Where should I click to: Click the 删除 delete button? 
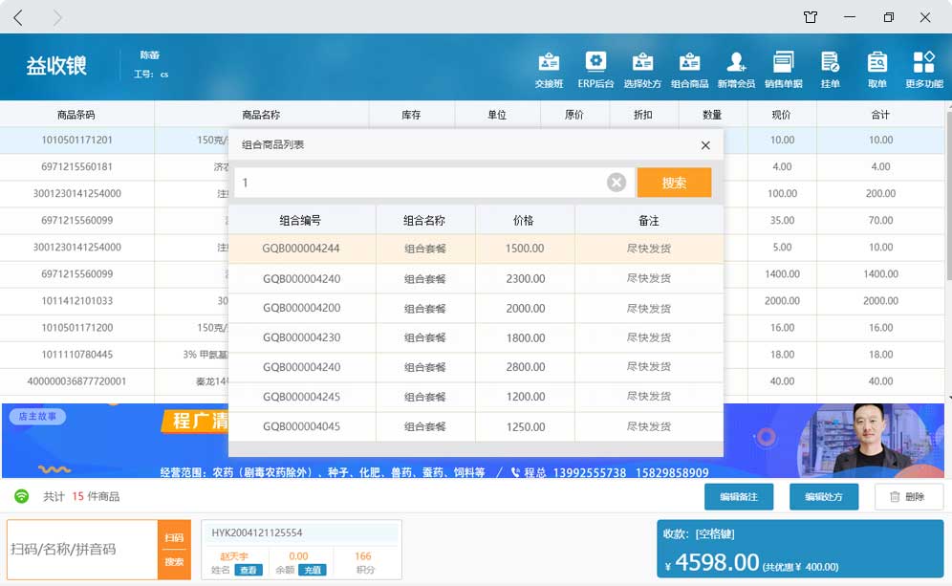point(907,497)
